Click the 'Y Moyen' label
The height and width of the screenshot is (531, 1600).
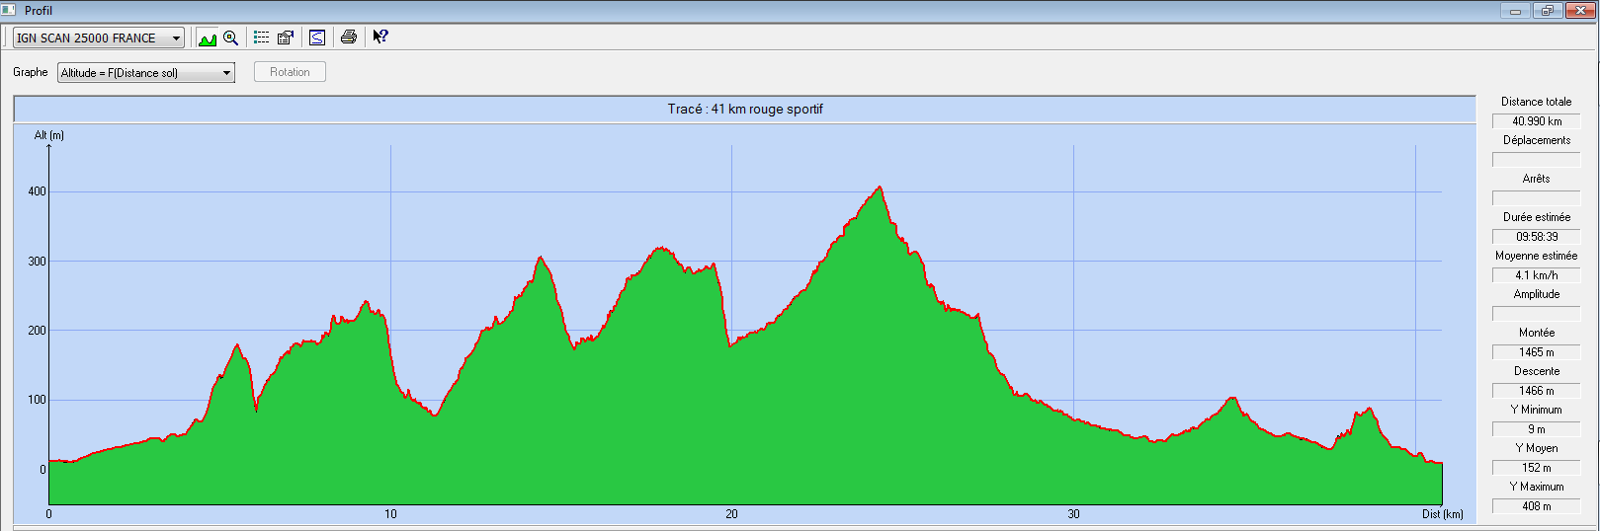click(1536, 448)
